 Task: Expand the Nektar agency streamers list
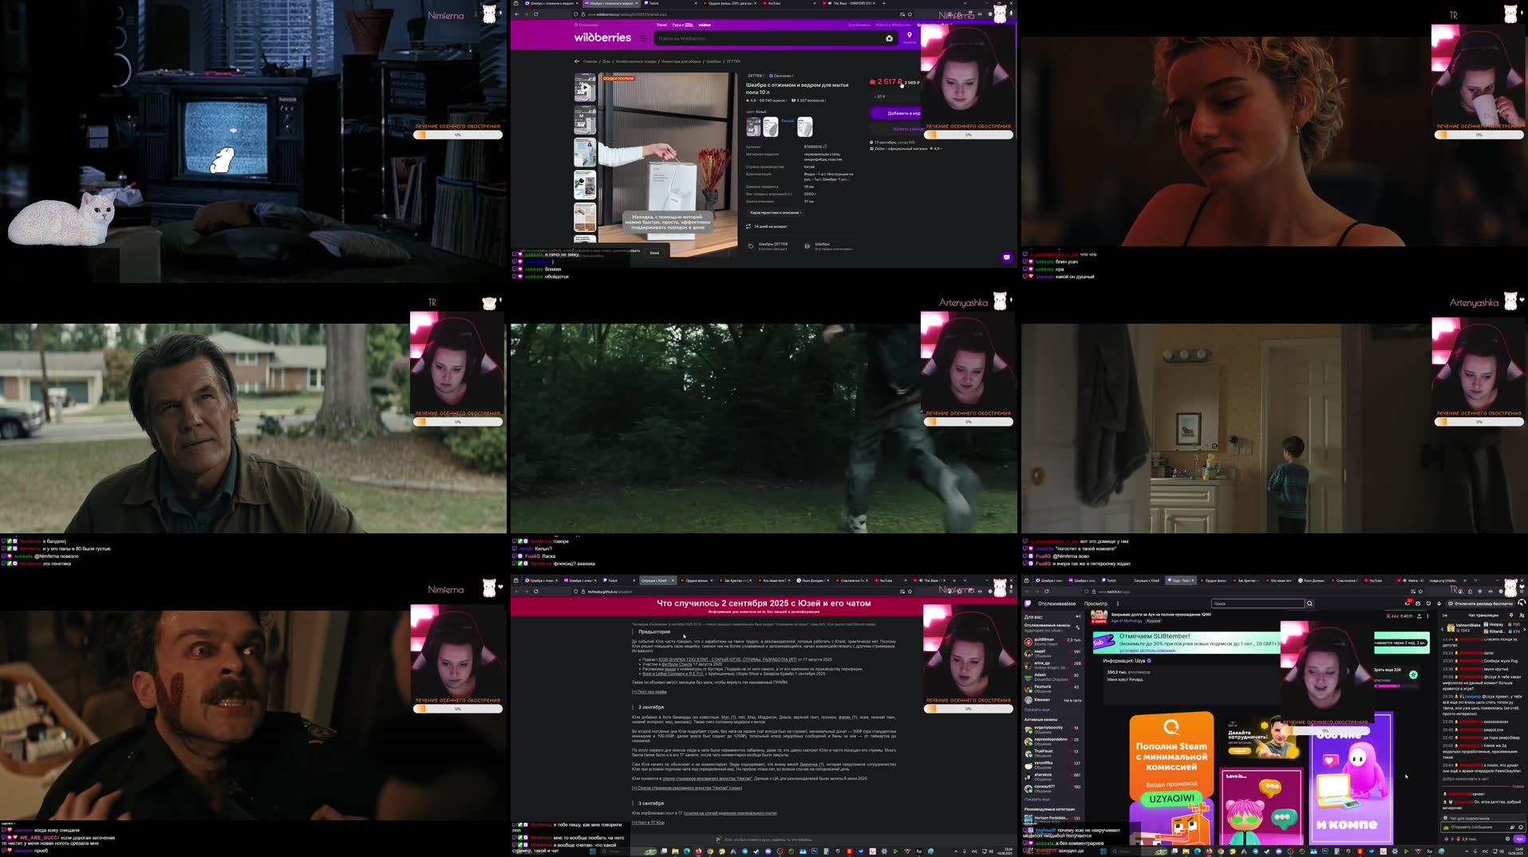(686, 788)
